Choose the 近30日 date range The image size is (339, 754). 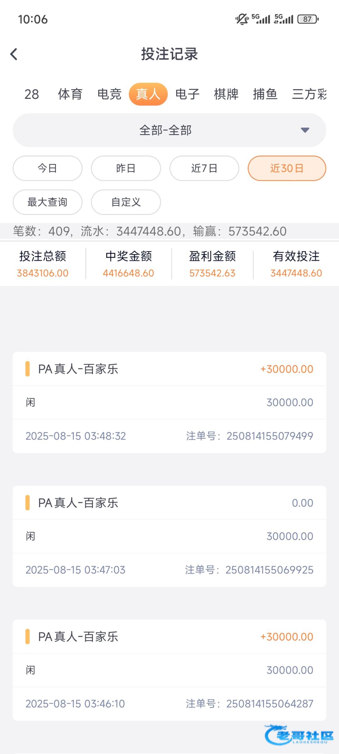click(287, 168)
